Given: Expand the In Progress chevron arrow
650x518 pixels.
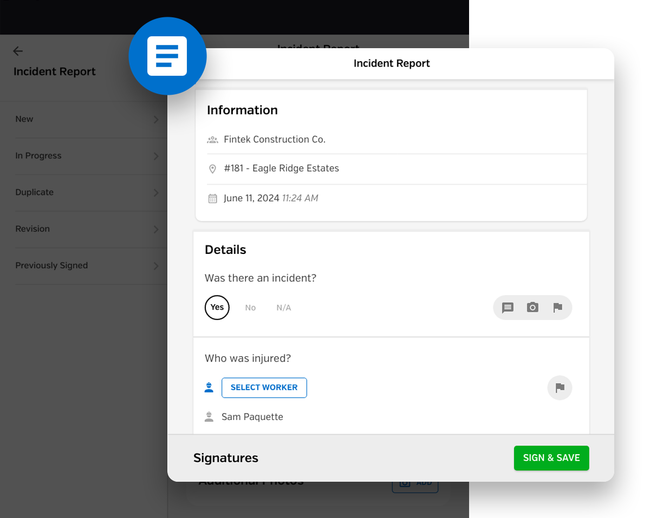Looking at the screenshot, I should click(x=156, y=156).
